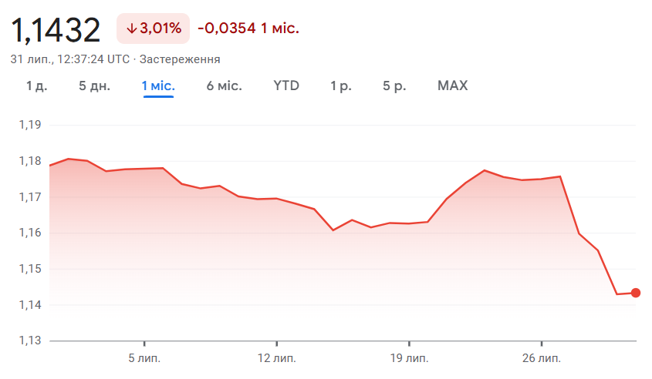Image resolution: width=652 pixels, height=379 pixels.
Task: Click the -0,0354 1 міс. change text
Action: (248, 29)
